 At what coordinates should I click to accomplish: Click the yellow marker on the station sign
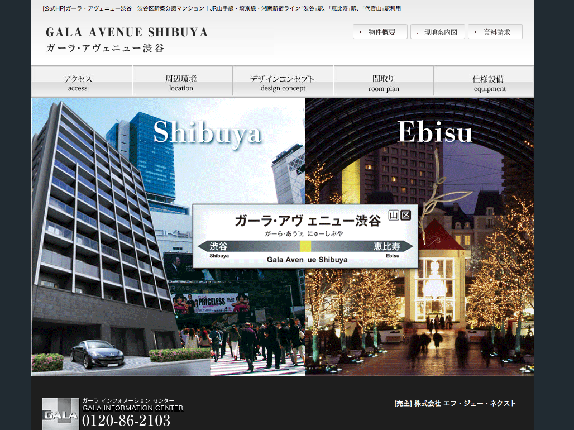click(x=305, y=246)
